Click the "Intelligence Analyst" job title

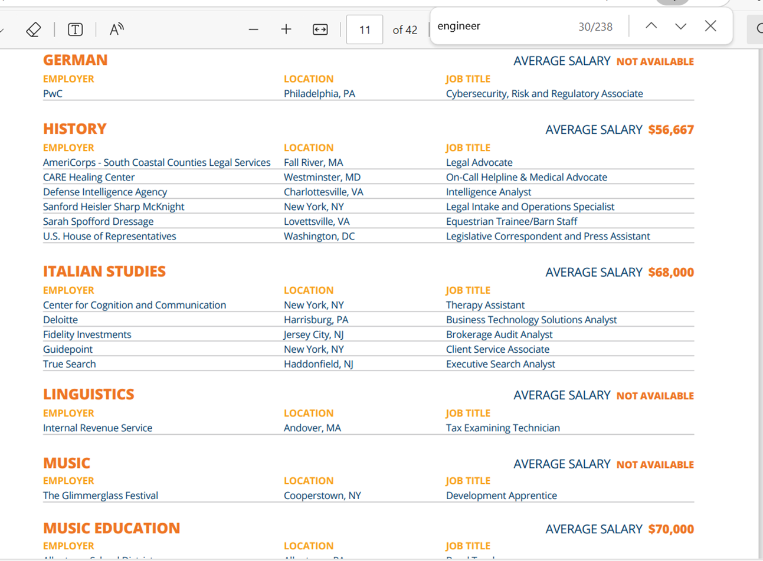coord(489,192)
